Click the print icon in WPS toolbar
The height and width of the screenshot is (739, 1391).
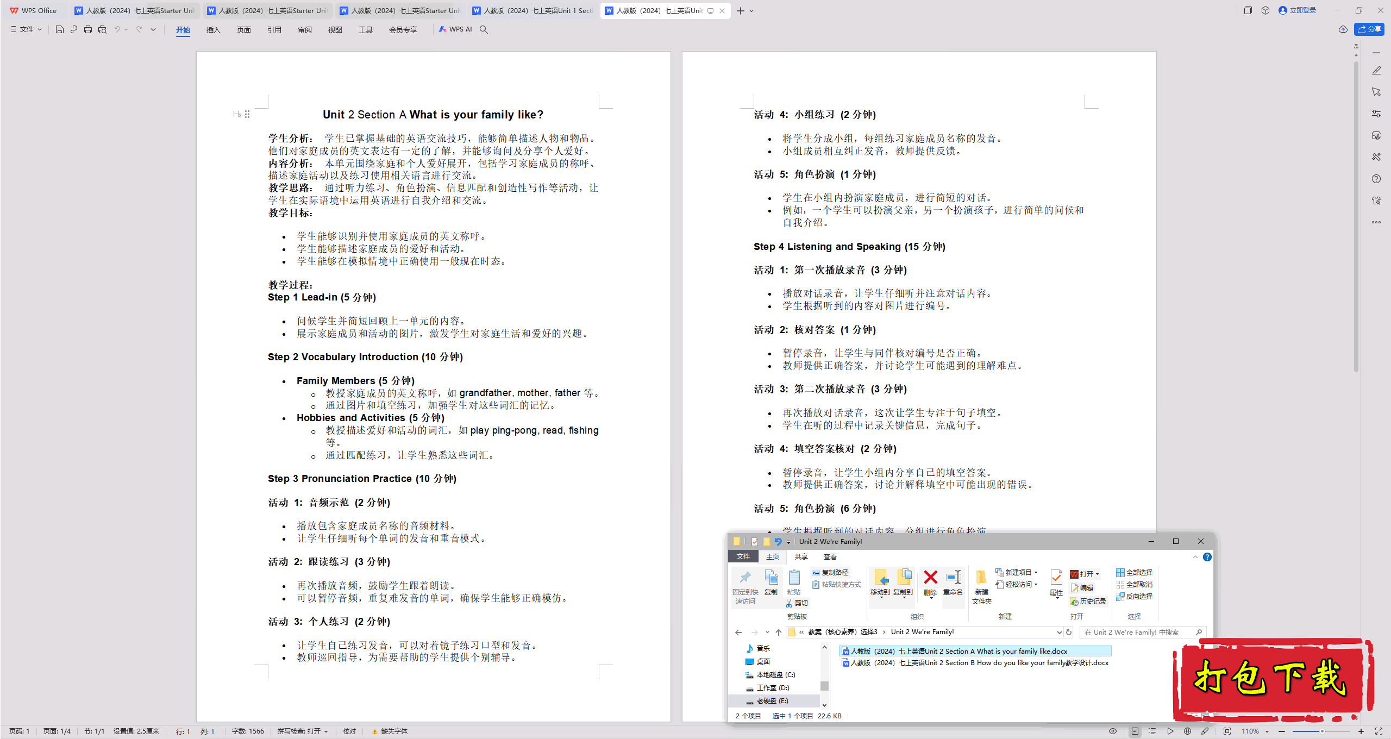coord(88,29)
